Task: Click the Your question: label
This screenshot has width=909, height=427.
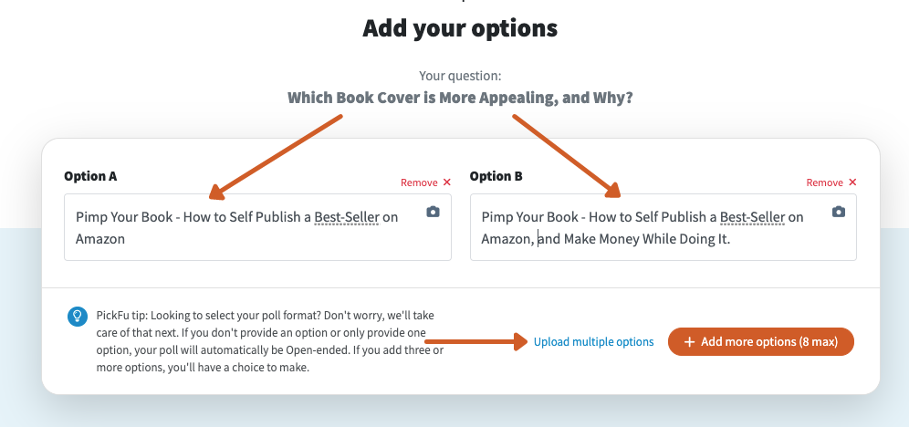Action: (460, 76)
